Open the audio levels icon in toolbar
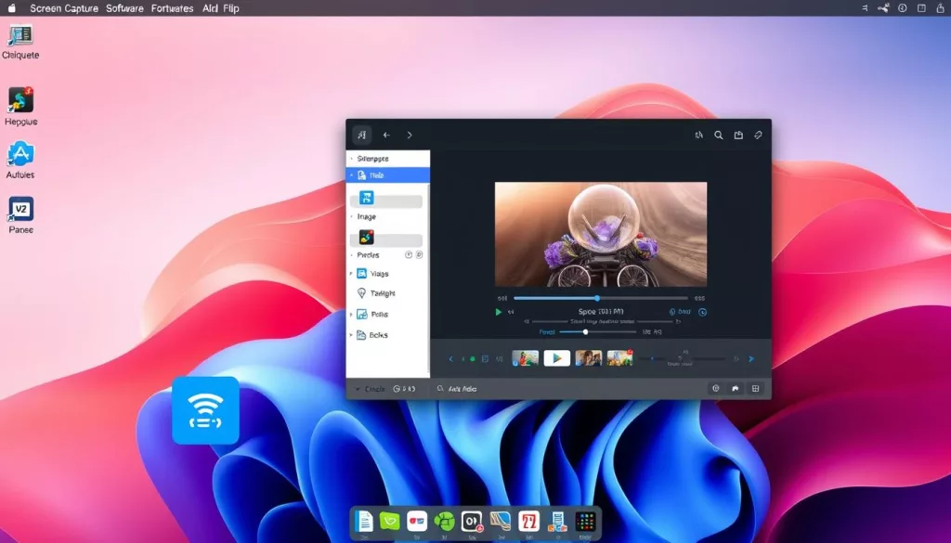The height and width of the screenshot is (543, 951). (698, 136)
